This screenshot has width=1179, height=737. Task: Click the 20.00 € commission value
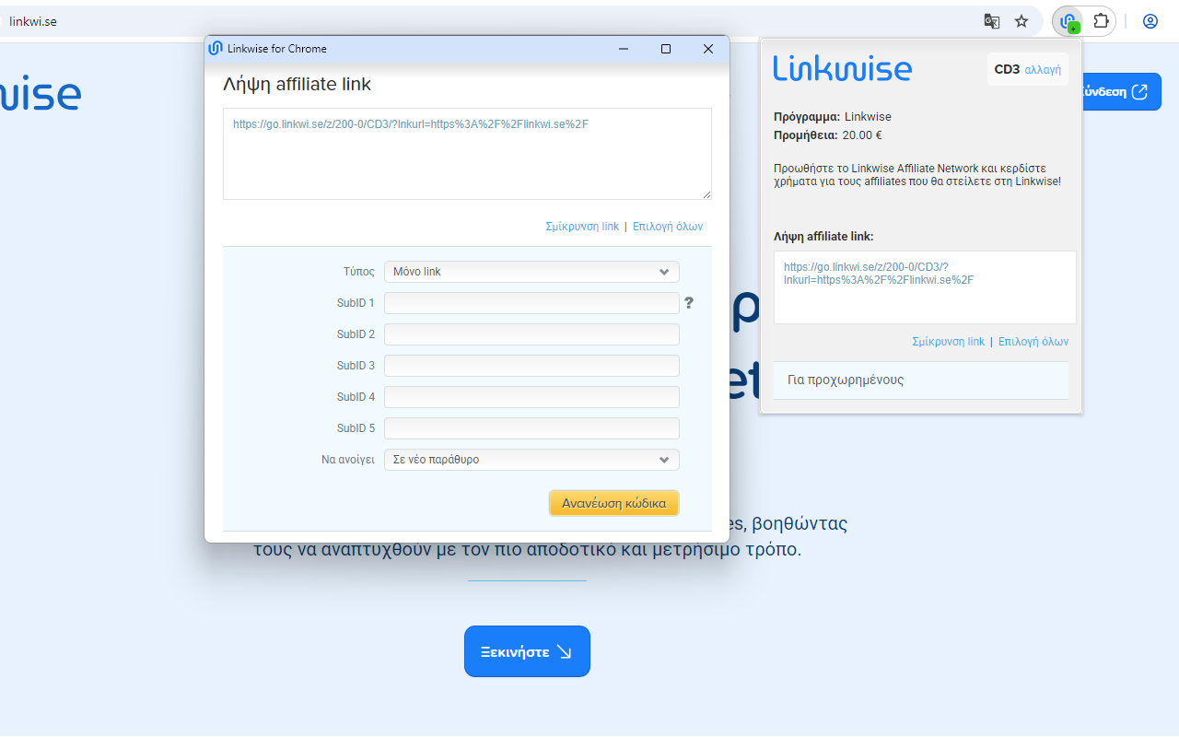(862, 135)
